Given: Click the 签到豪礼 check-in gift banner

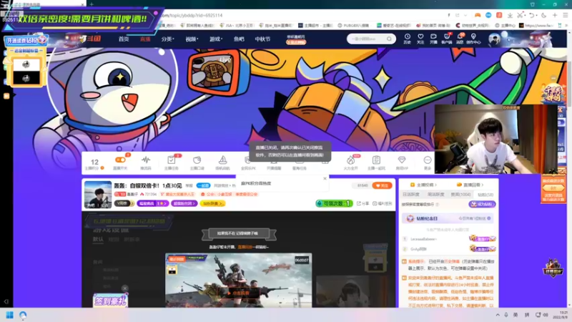Looking at the screenshot, I should (111, 301).
